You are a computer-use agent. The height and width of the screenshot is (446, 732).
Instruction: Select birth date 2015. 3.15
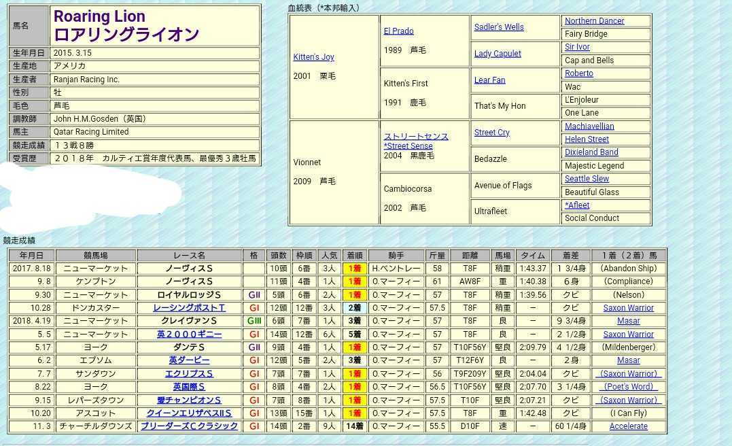tap(72, 53)
